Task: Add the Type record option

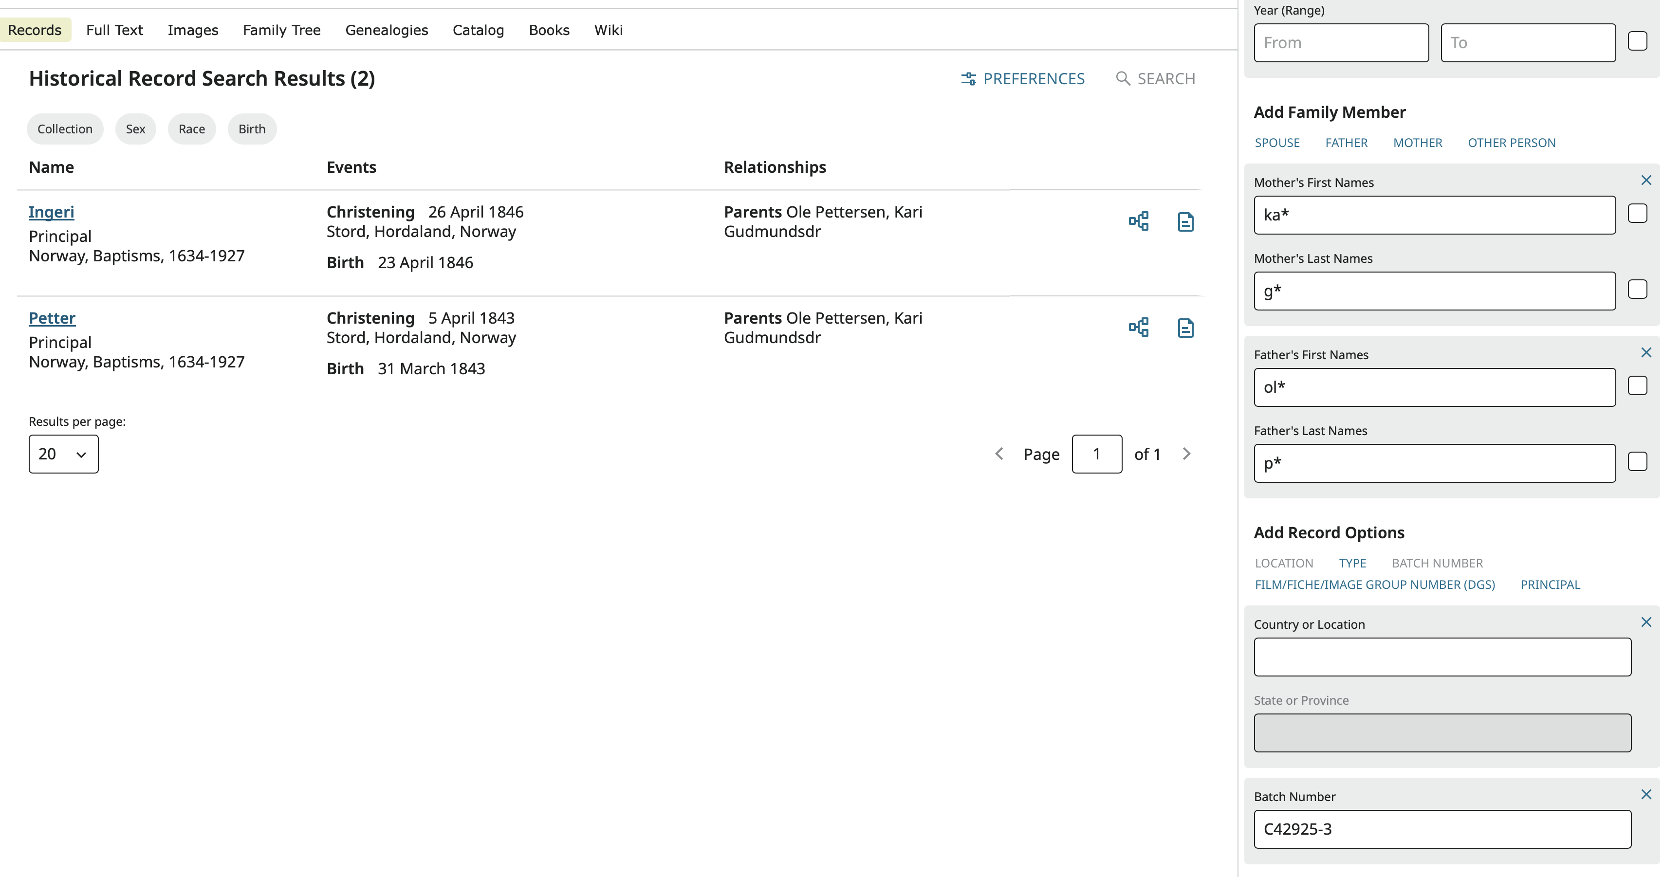Action: 1352,563
